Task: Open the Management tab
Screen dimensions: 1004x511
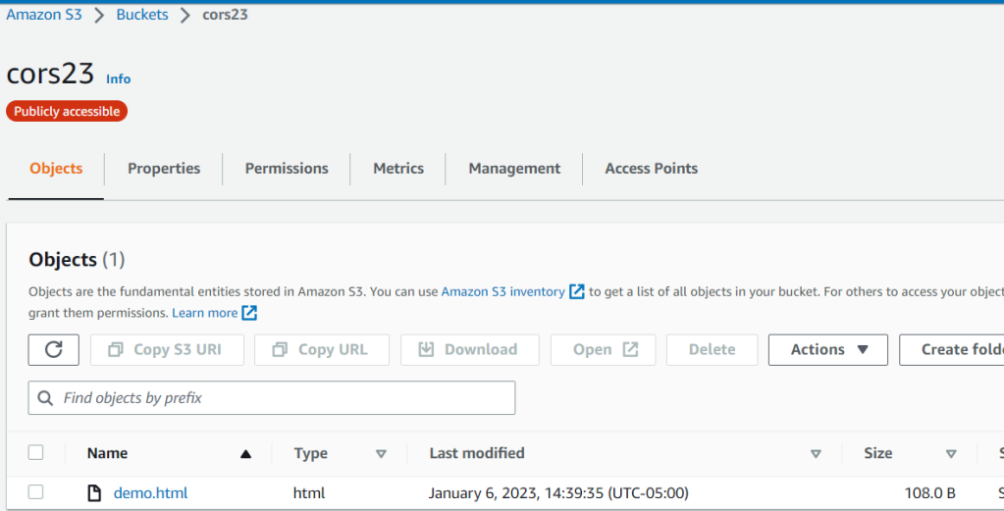Action: [514, 168]
